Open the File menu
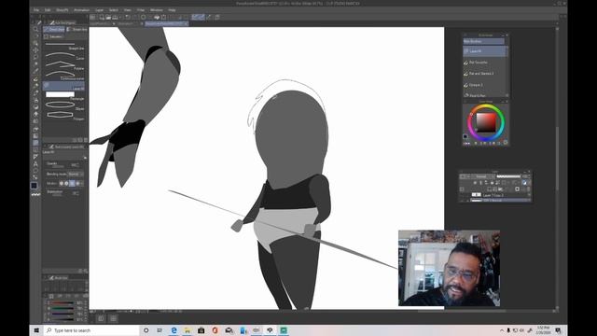The width and height of the screenshot is (597, 336). [x=36, y=10]
